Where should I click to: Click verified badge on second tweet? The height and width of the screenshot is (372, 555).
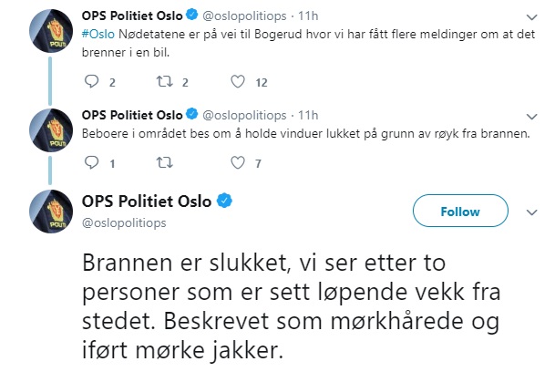(190, 116)
